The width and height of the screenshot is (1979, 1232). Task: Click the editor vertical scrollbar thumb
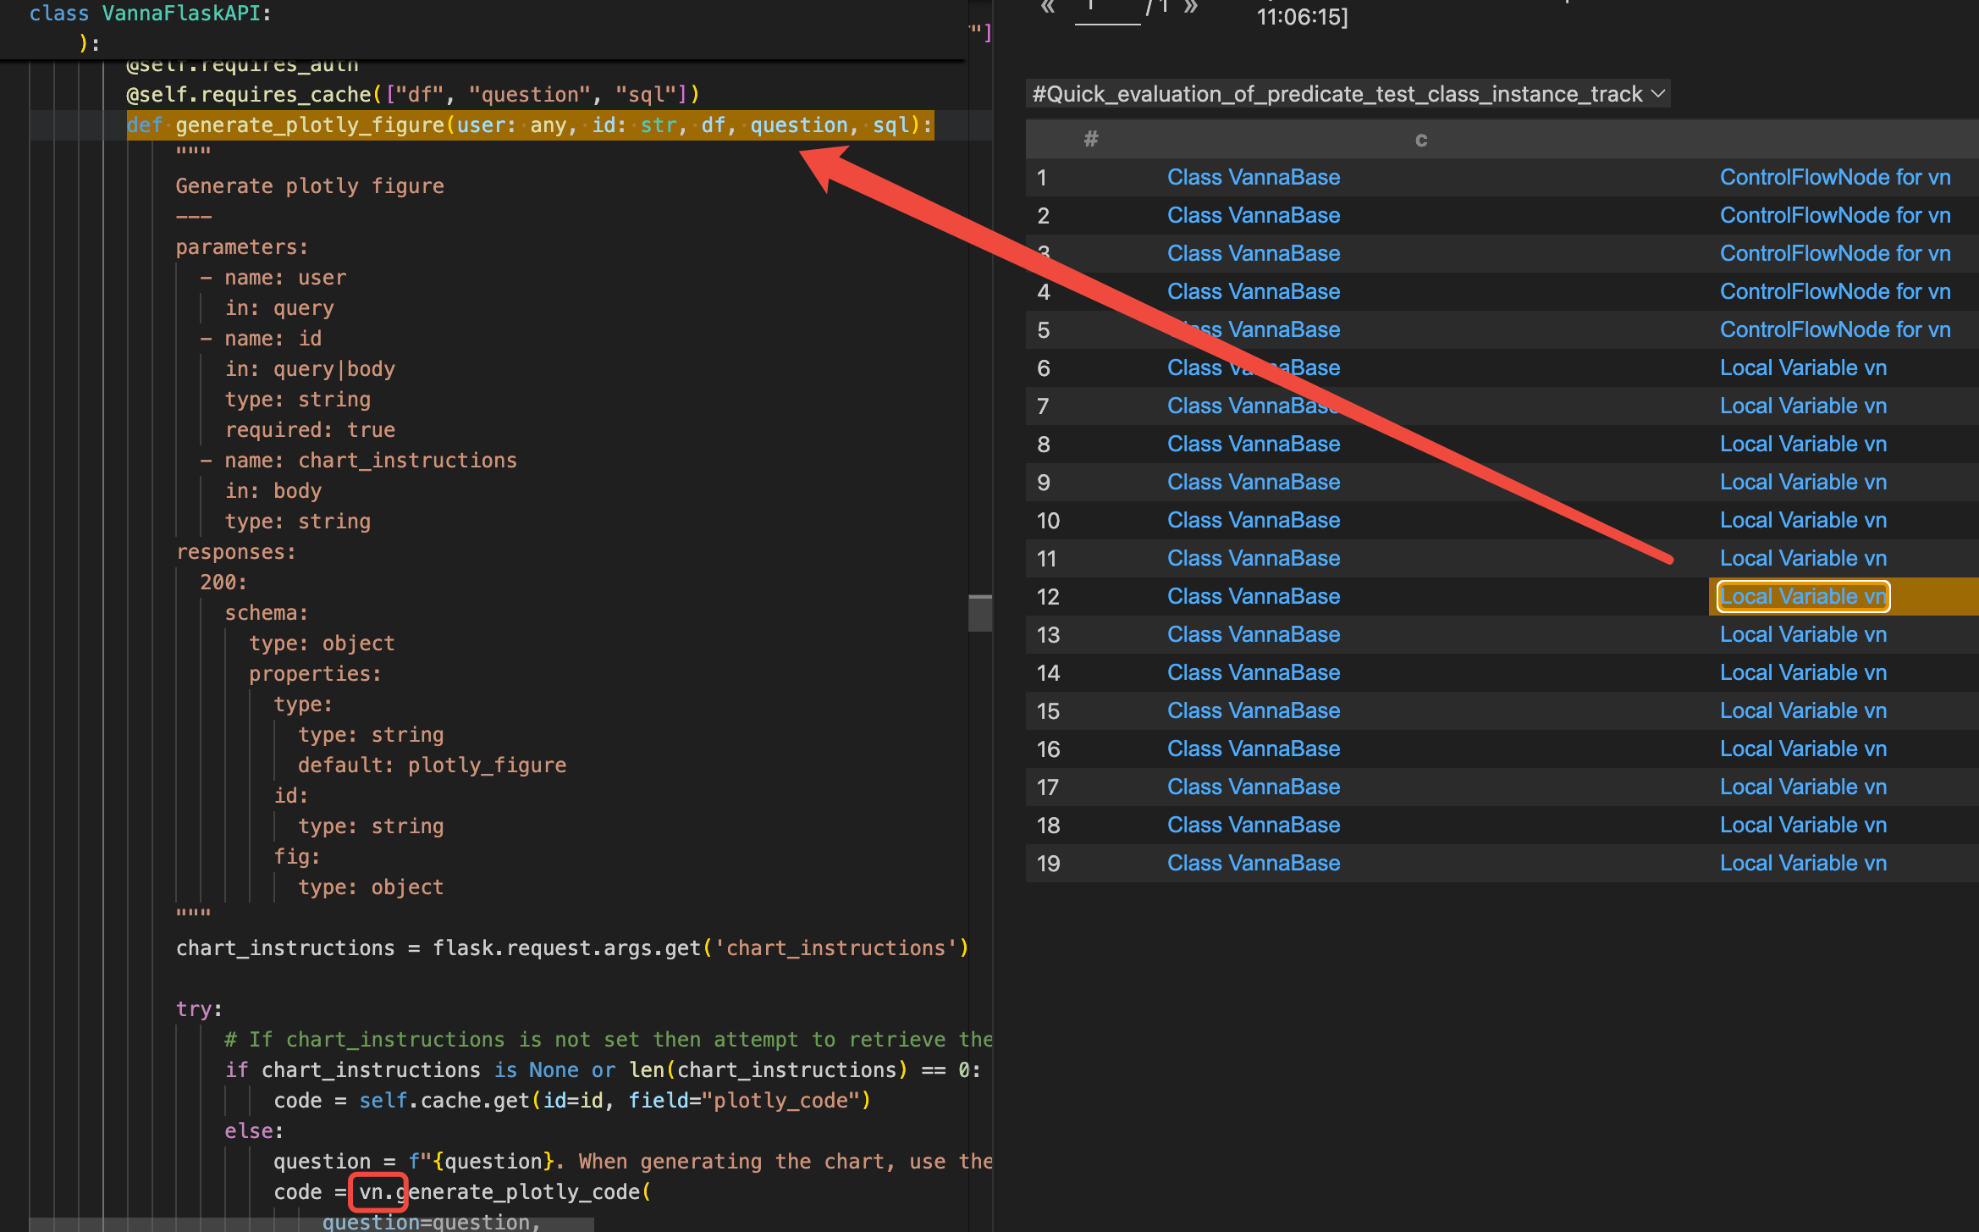pyautogui.click(x=980, y=613)
